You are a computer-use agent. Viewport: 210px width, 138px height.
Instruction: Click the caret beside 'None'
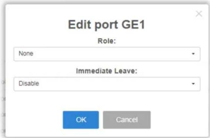pos(193,54)
